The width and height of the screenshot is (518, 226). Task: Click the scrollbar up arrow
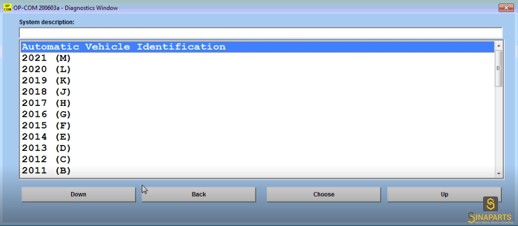coord(499,46)
